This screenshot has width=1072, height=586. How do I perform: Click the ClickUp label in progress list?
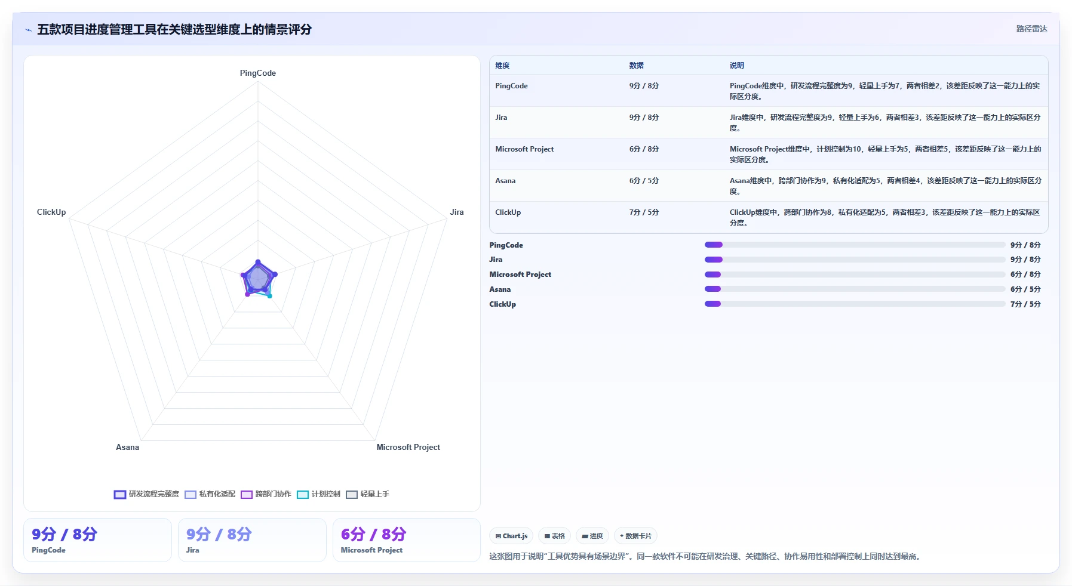(x=502, y=304)
